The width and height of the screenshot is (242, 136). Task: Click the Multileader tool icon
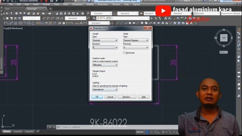click(44, 19)
